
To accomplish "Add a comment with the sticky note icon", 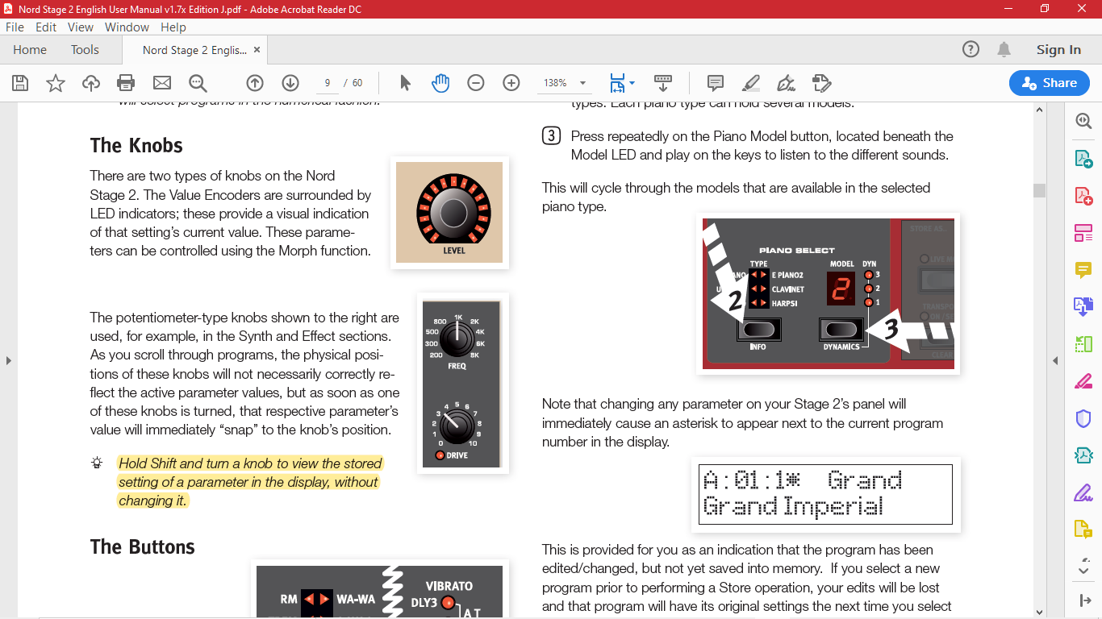I will pyautogui.click(x=715, y=83).
